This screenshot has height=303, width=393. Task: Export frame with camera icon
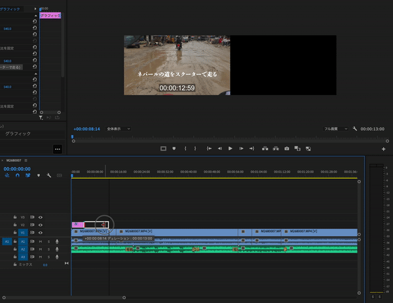[x=287, y=149]
